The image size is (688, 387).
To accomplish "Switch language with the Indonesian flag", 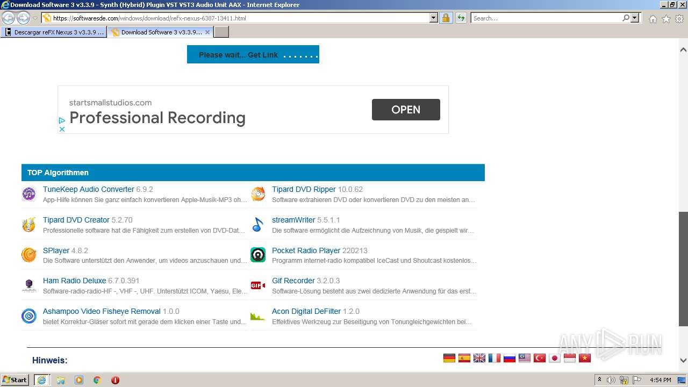I will point(570,358).
